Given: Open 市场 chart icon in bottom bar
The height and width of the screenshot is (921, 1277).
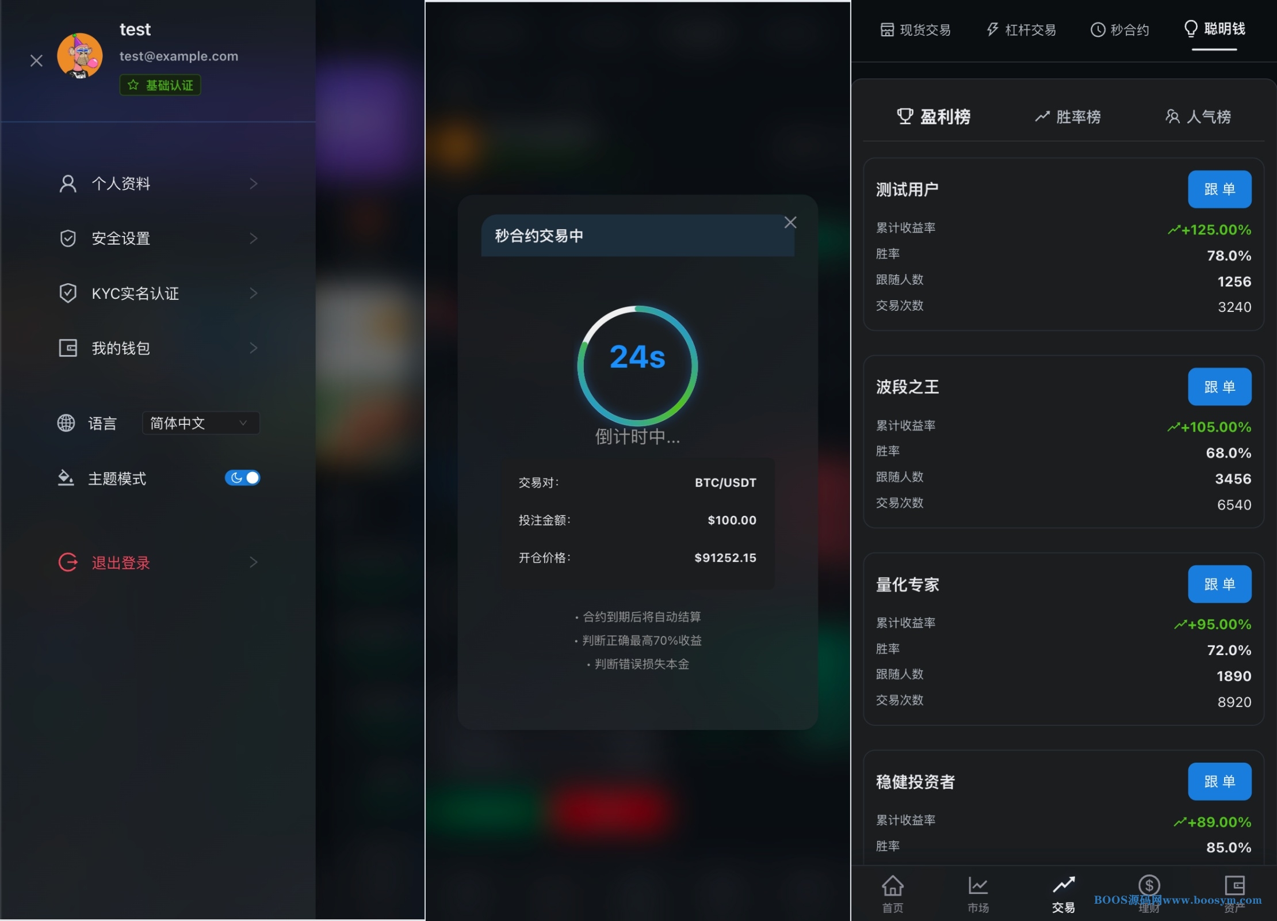Looking at the screenshot, I should pos(977,886).
